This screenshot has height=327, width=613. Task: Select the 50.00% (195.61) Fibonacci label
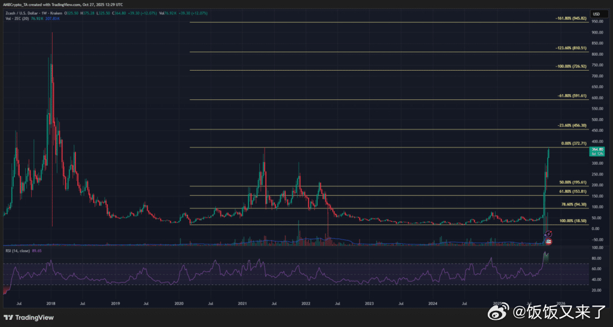pos(573,182)
